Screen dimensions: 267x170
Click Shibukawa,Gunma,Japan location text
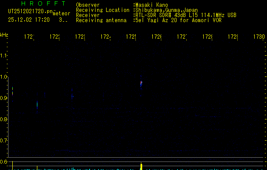click(x=166, y=10)
